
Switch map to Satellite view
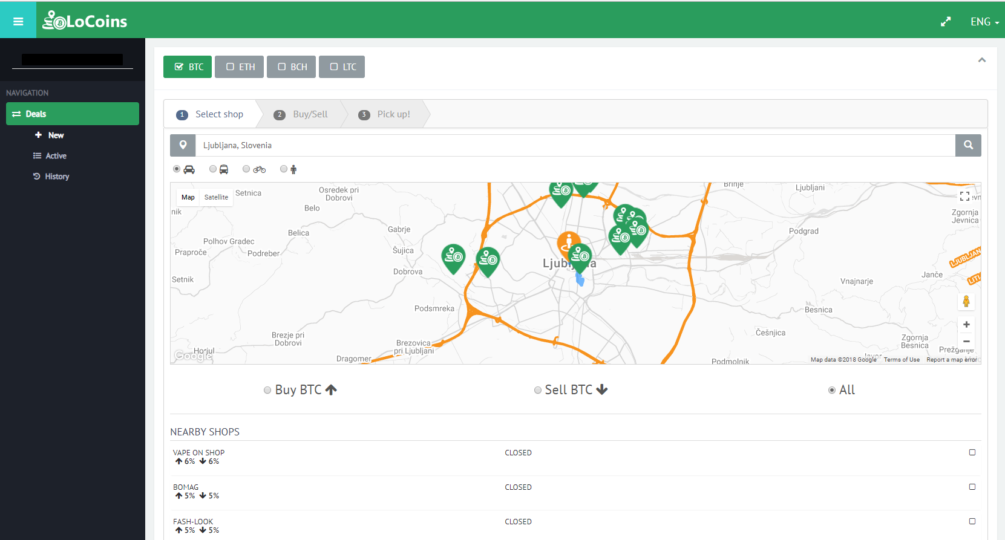(216, 197)
